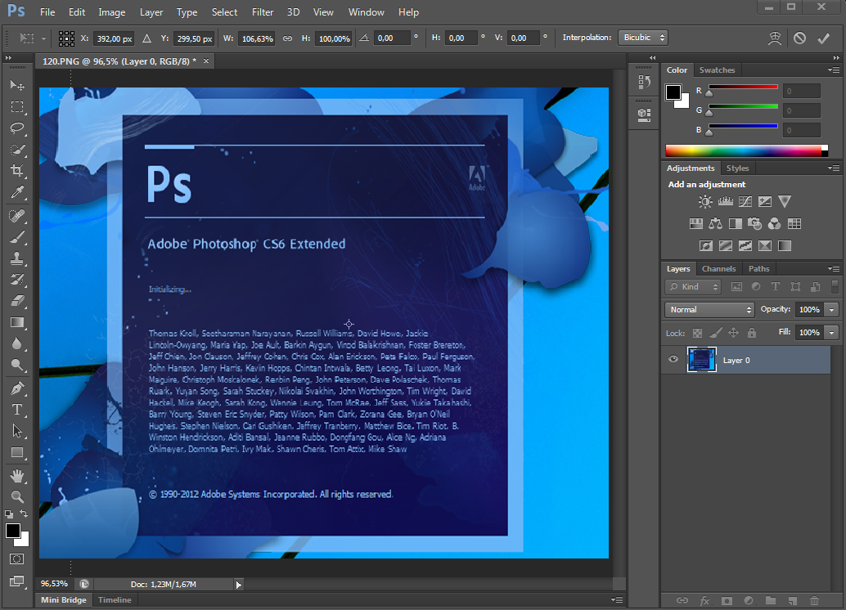Switch to the Timeline tab
This screenshot has width=846, height=610.
(115, 599)
